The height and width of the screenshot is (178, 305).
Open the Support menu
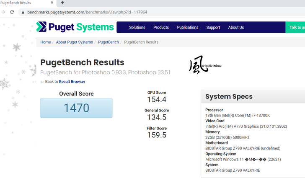[x=213, y=28]
